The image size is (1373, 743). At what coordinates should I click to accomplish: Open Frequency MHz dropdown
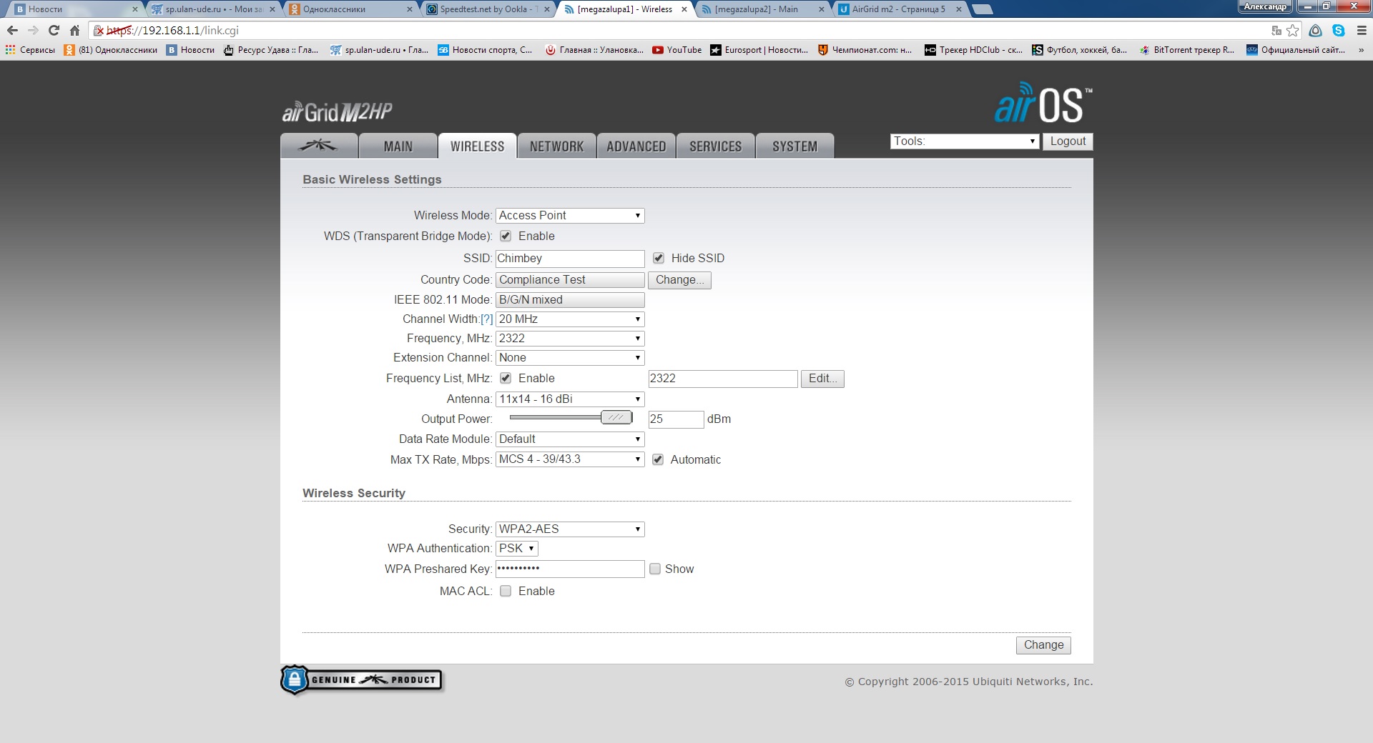point(570,339)
